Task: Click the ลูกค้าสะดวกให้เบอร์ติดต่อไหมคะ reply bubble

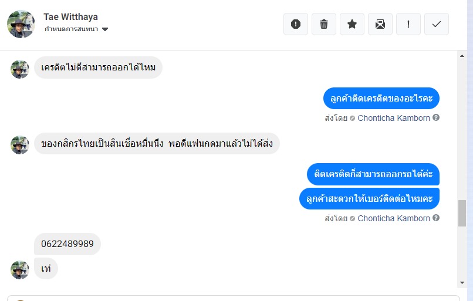Action: 369,198
